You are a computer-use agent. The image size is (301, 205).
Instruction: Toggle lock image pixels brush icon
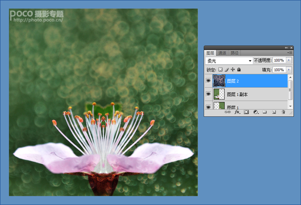click(x=227, y=70)
